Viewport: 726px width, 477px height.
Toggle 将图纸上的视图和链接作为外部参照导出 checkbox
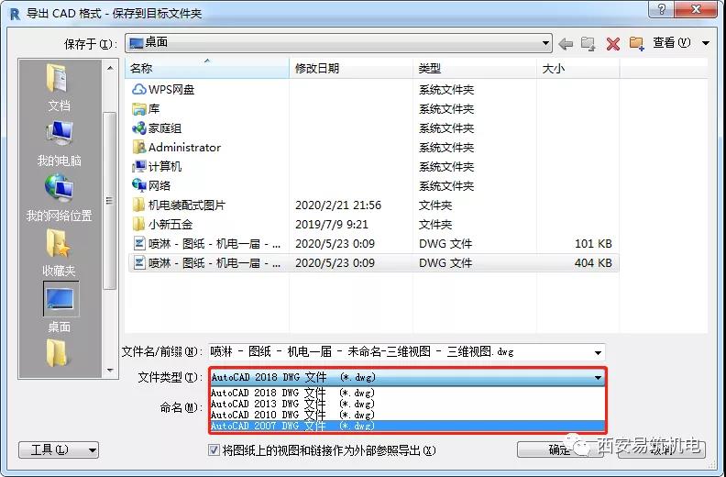(214, 450)
